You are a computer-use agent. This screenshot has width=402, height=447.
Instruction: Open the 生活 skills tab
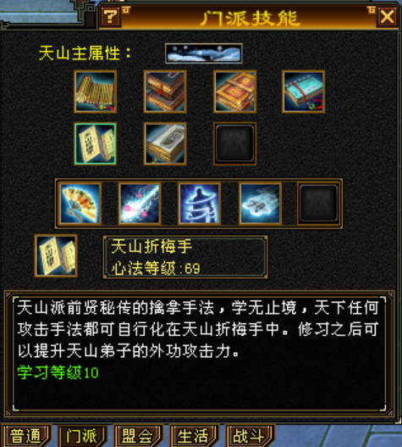tap(194, 436)
